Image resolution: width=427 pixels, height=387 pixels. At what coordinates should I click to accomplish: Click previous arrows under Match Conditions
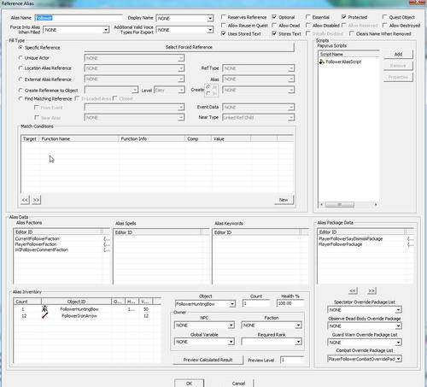pos(25,200)
